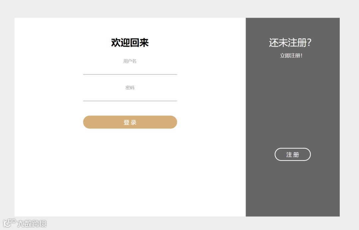Click the underline beneath the 密码 field
The height and width of the screenshot is (230, 359).
130,101
